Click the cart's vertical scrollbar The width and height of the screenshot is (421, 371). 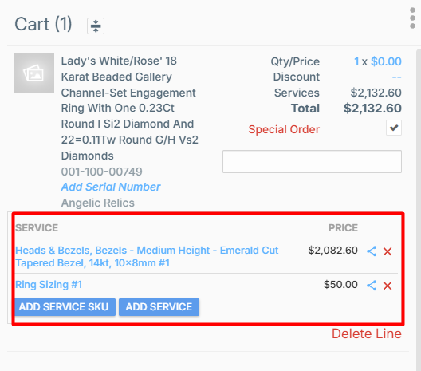(x=419, y=210)
